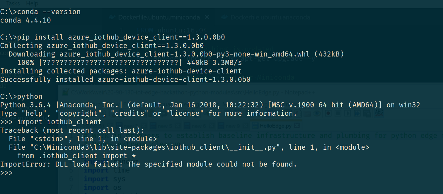Open the Help menu
The width and height of the screenshot is (443, 194).
coord(32,3)
